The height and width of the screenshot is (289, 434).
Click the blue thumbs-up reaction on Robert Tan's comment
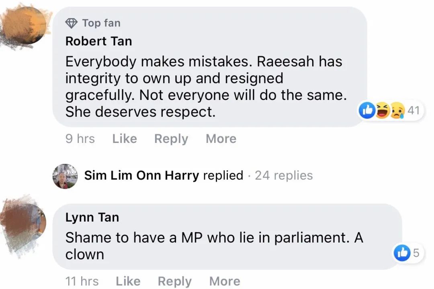368,110
